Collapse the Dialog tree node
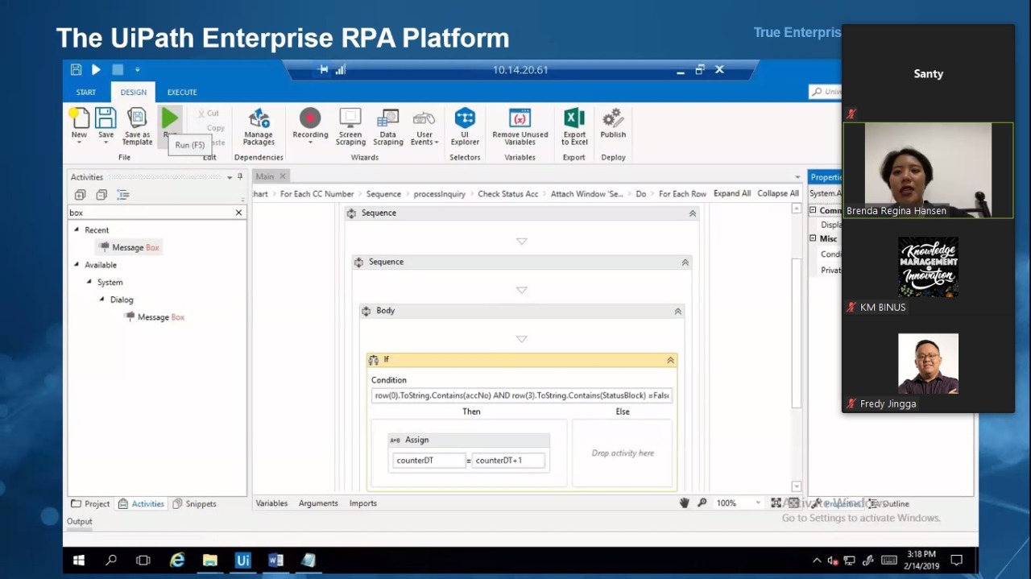 pos(102,300)
